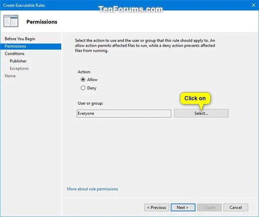
Task: Open the Publisher step
Action: tap(18, 61)
